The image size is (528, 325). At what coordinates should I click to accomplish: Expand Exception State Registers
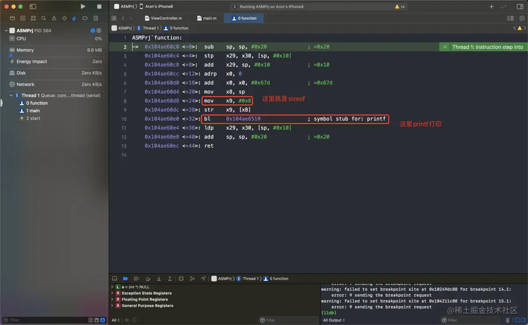point(113,293)
